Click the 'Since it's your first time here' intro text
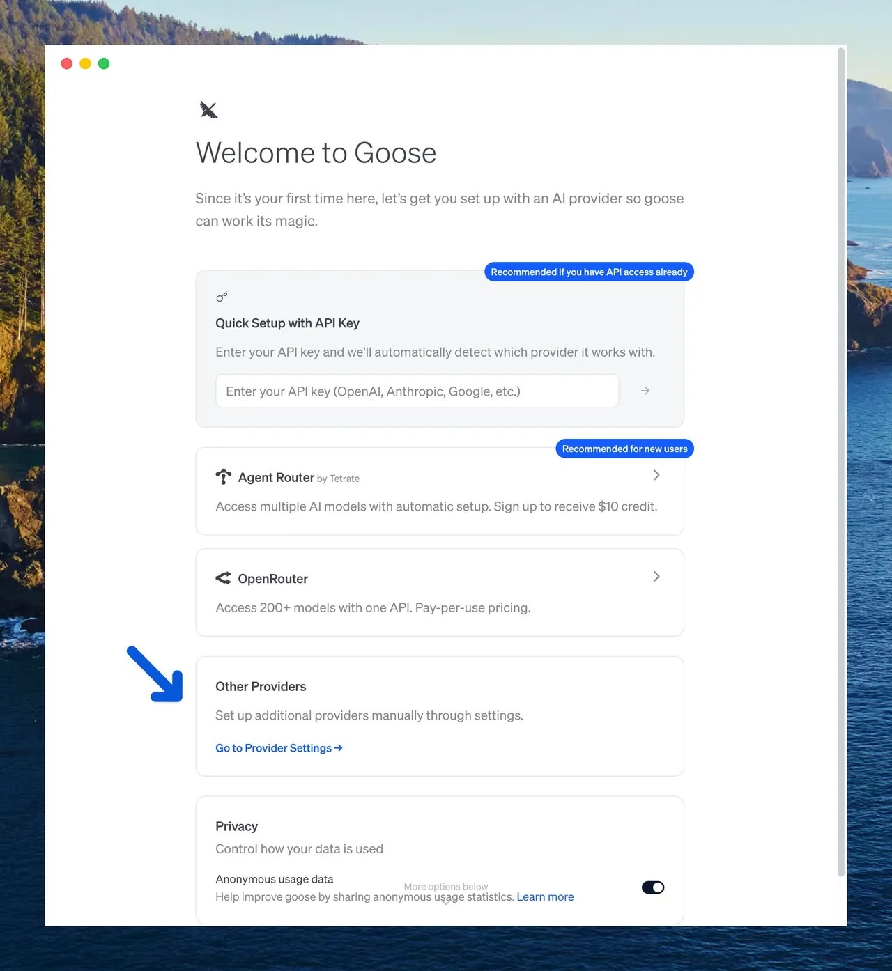The height and width of the screenshot is (971, 892). (x=439, y=210)
